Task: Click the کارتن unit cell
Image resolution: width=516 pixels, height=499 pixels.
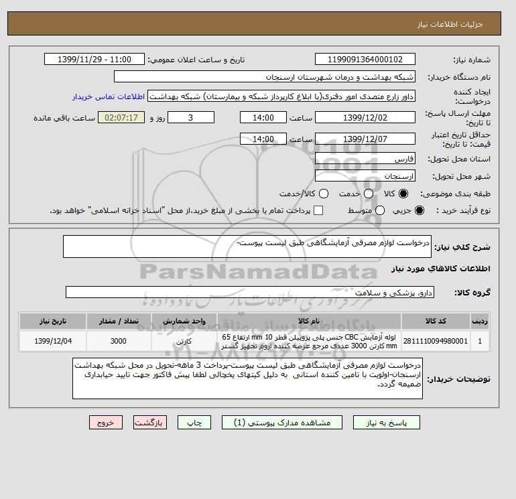Action: coord(184,342)
